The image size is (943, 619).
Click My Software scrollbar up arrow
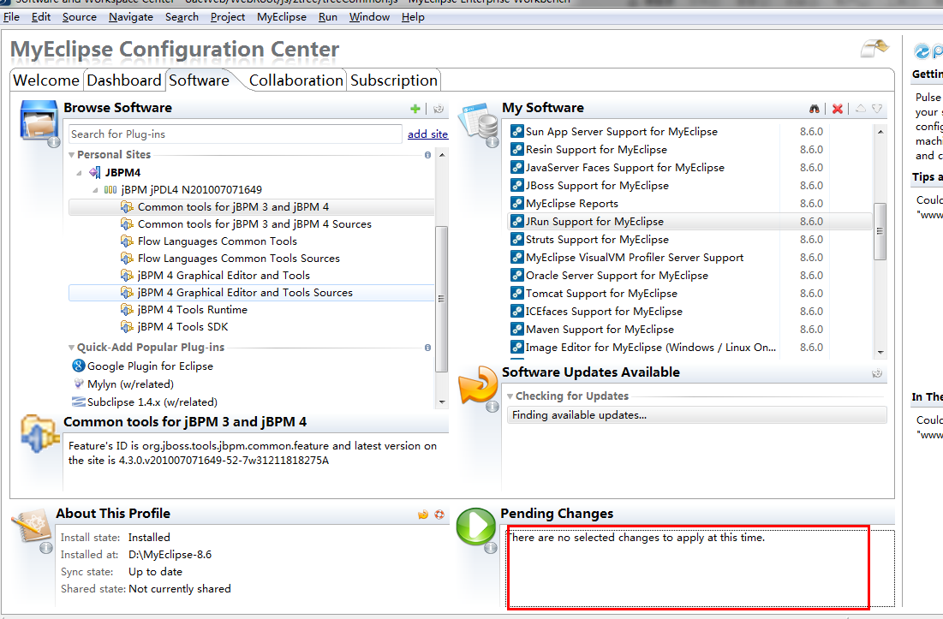tap(880, 132)
